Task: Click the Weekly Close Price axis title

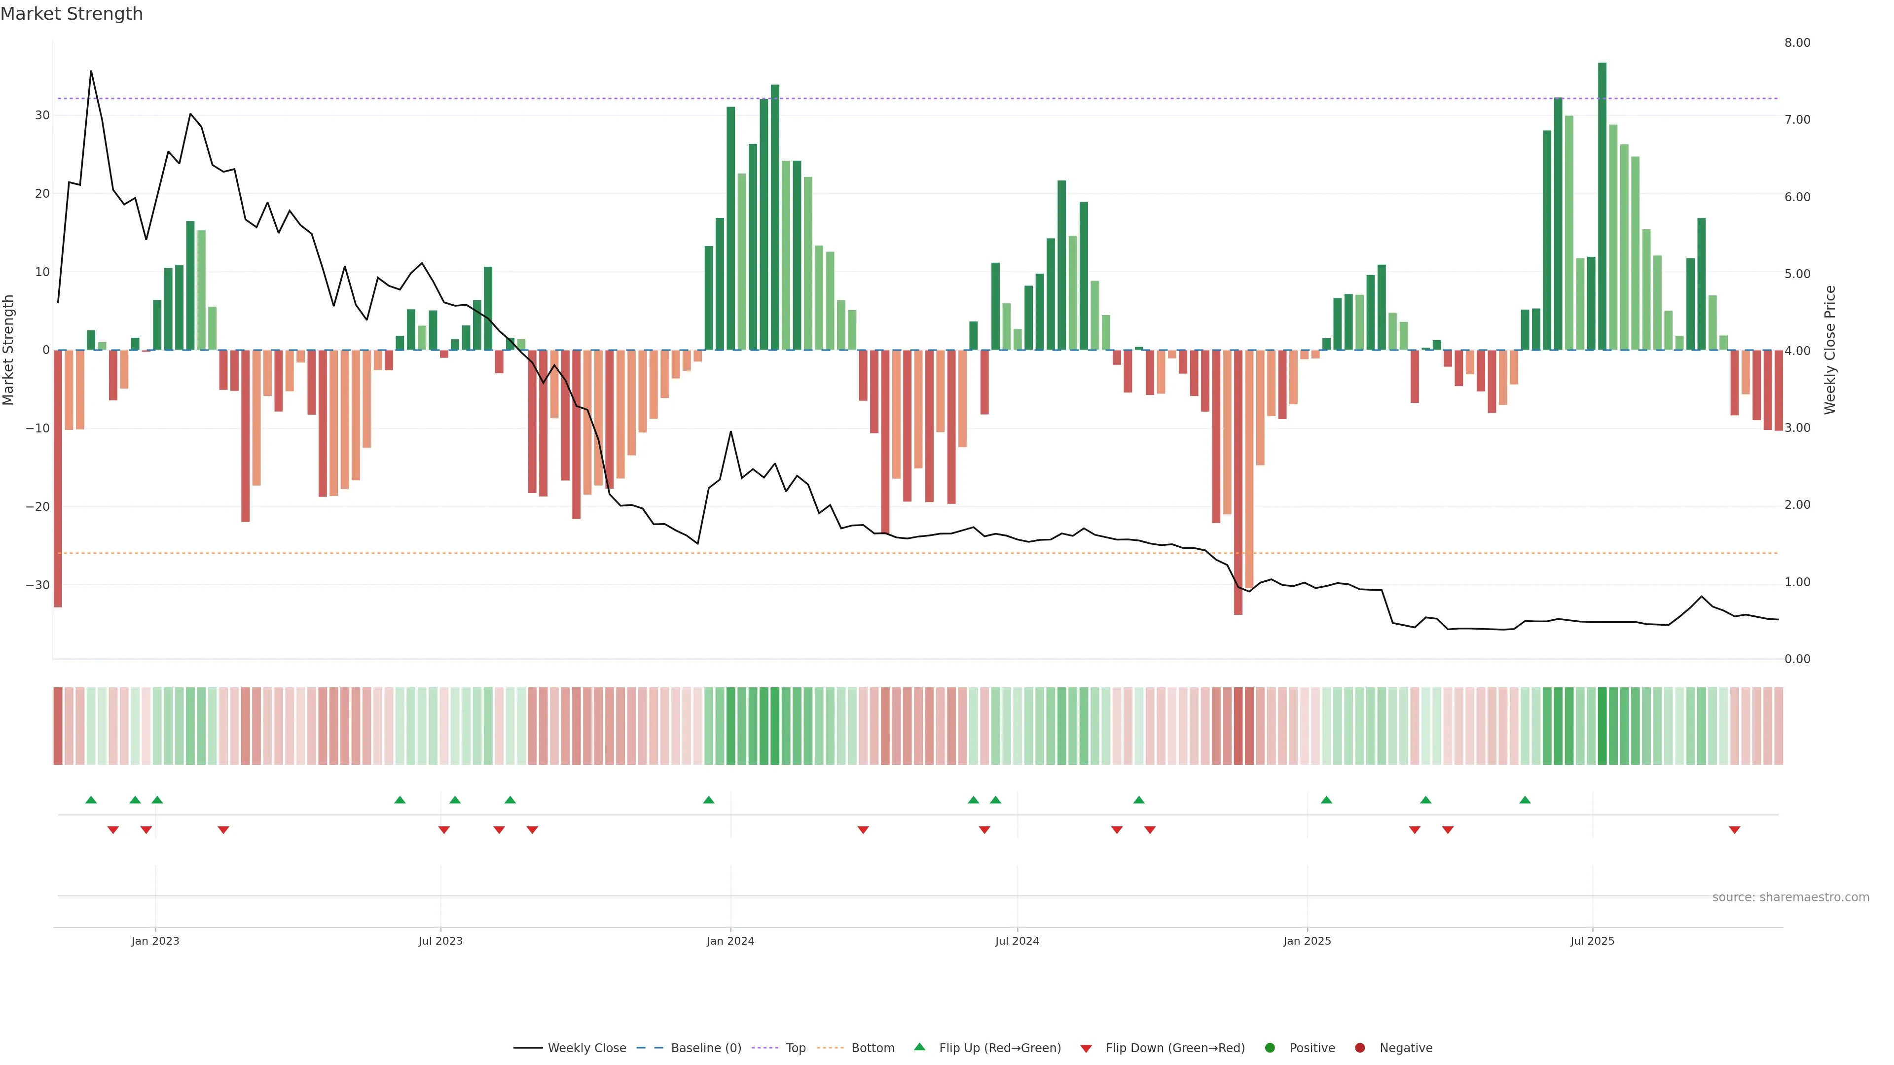Action: point(1830,350)
